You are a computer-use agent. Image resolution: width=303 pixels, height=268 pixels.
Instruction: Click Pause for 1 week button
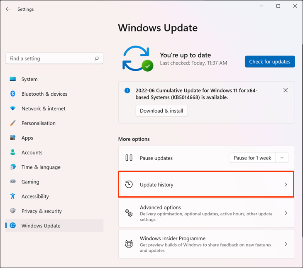(x=252, y=158)
